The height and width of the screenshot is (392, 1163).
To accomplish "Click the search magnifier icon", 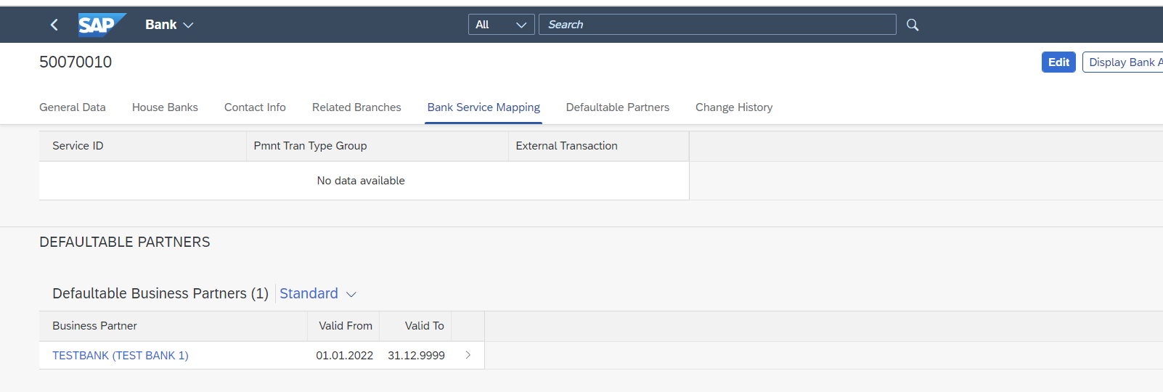I will point(913,25).
